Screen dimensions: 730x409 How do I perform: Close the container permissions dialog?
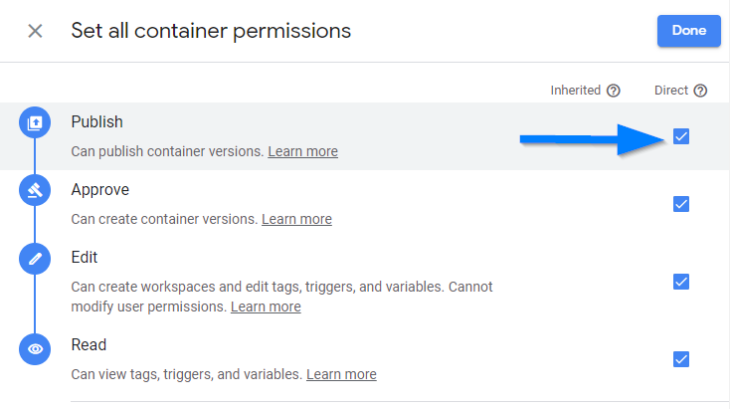pos(35,31)
